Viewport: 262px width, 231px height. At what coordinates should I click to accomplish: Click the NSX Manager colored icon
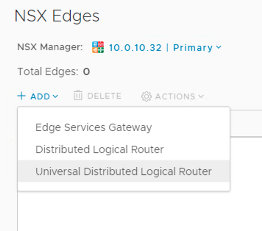coord(98,48)
